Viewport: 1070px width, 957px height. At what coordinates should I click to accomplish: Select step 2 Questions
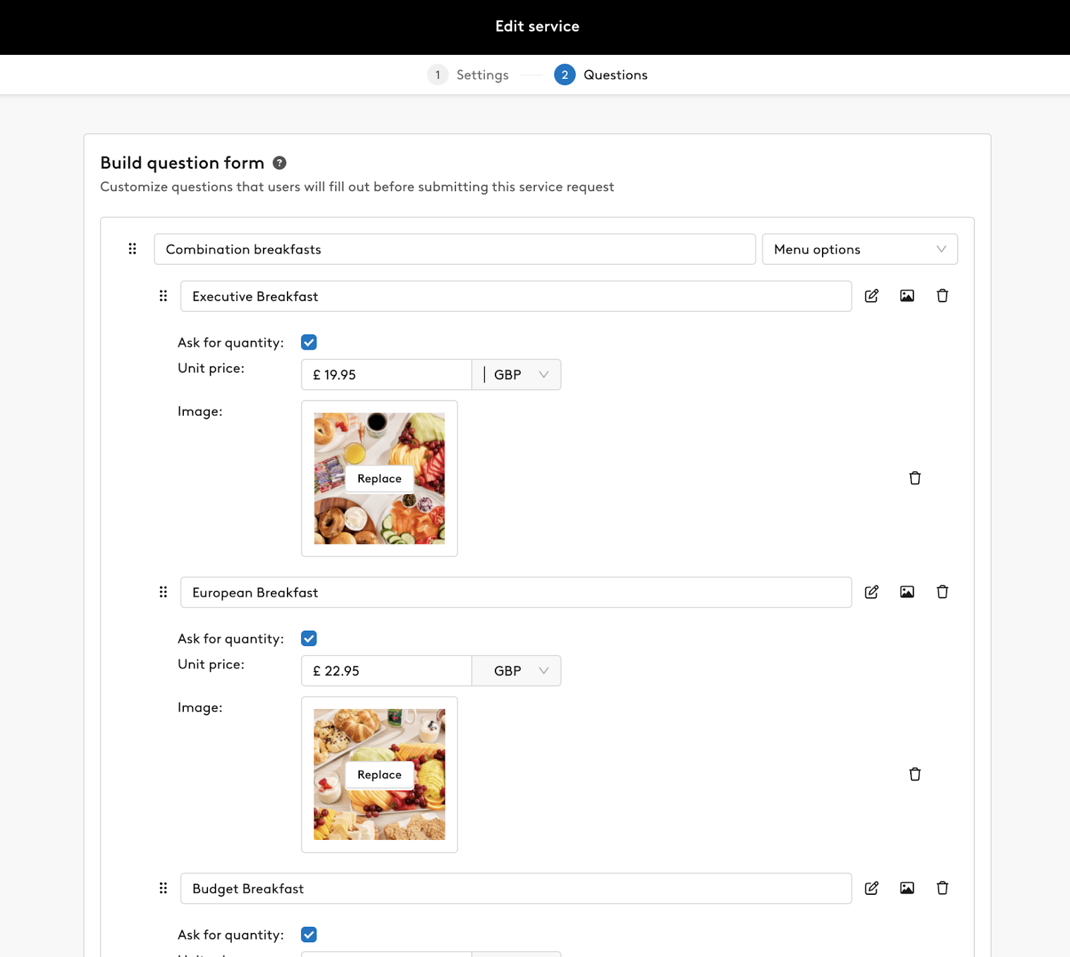[x=601, y=75]
